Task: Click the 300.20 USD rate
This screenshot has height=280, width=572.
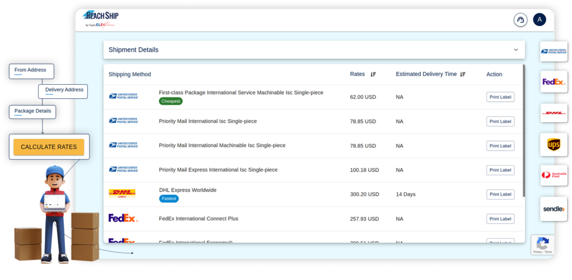Action: tap(364, 195)
